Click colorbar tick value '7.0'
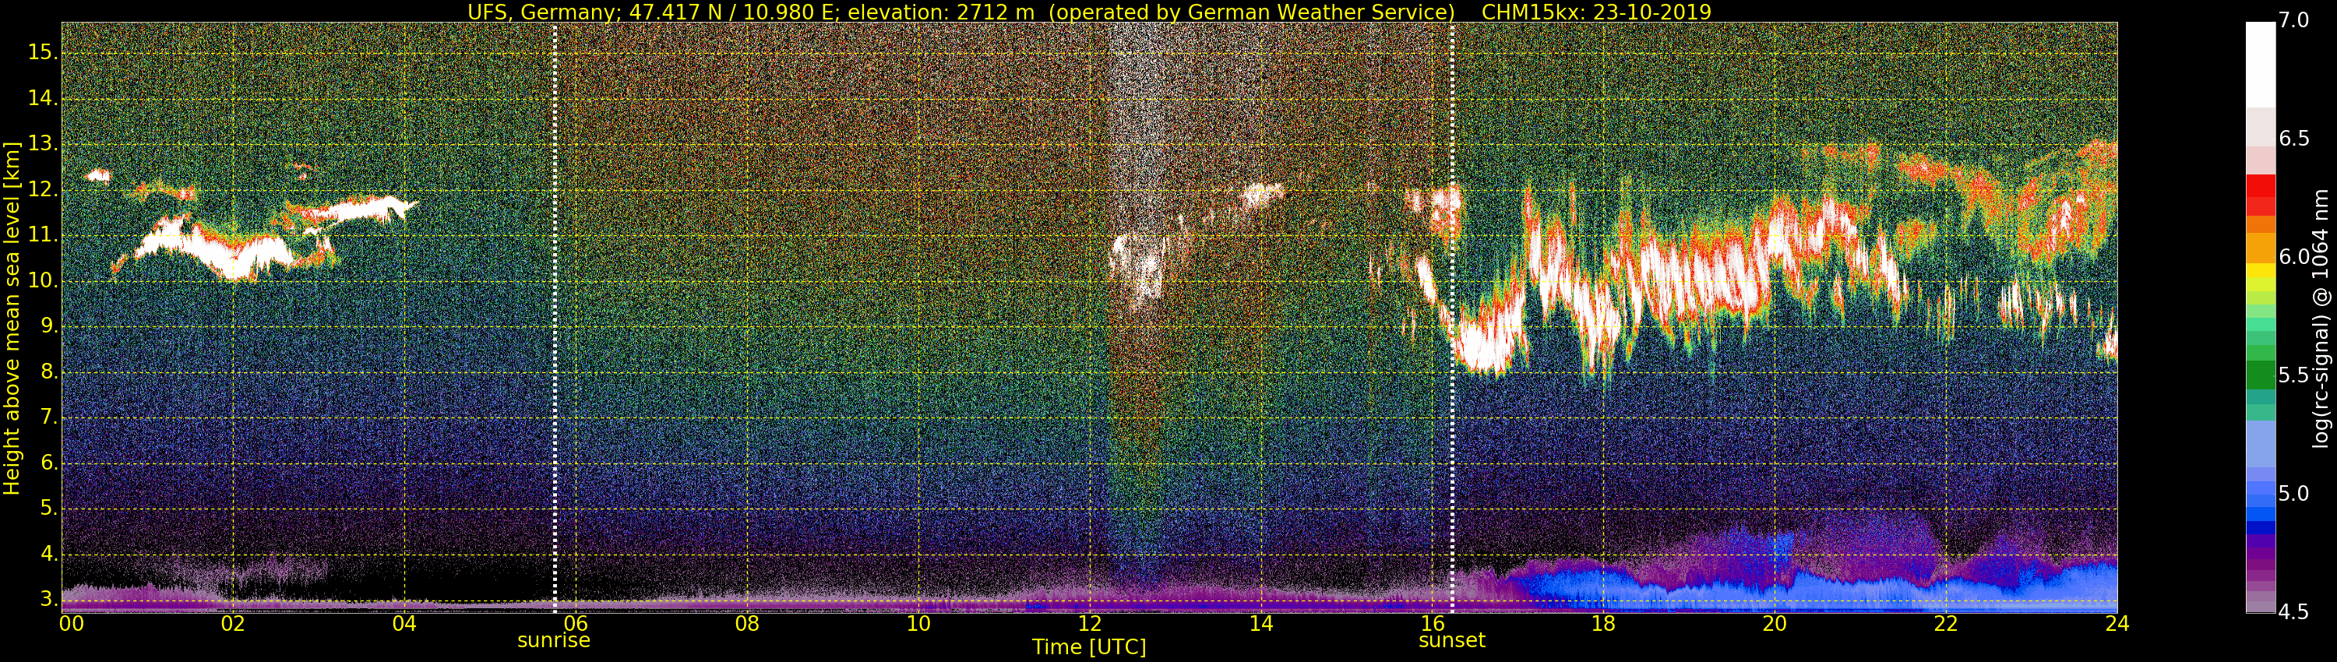This screenshot has height=662, width=2337. pos(2293,21)
